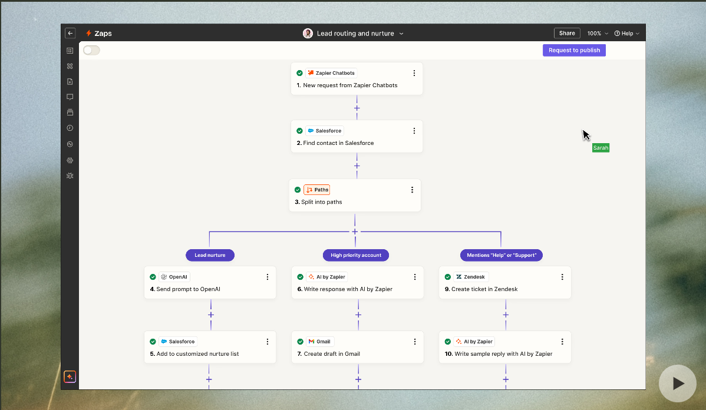Click the back arrow button
Image resolution: width=706 pixels, height=410 pixels.
pyautogui.click(x=70, y=34)
